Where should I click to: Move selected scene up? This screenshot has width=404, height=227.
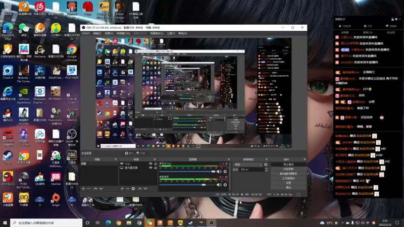(x=95, y=189)
